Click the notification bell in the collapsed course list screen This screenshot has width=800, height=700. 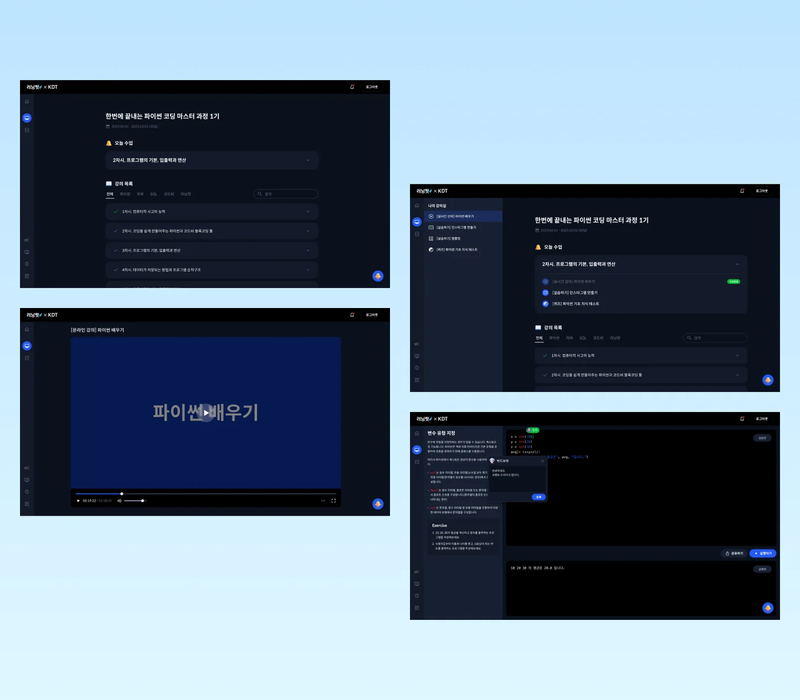pyautogui.click(x=352, y=87)
